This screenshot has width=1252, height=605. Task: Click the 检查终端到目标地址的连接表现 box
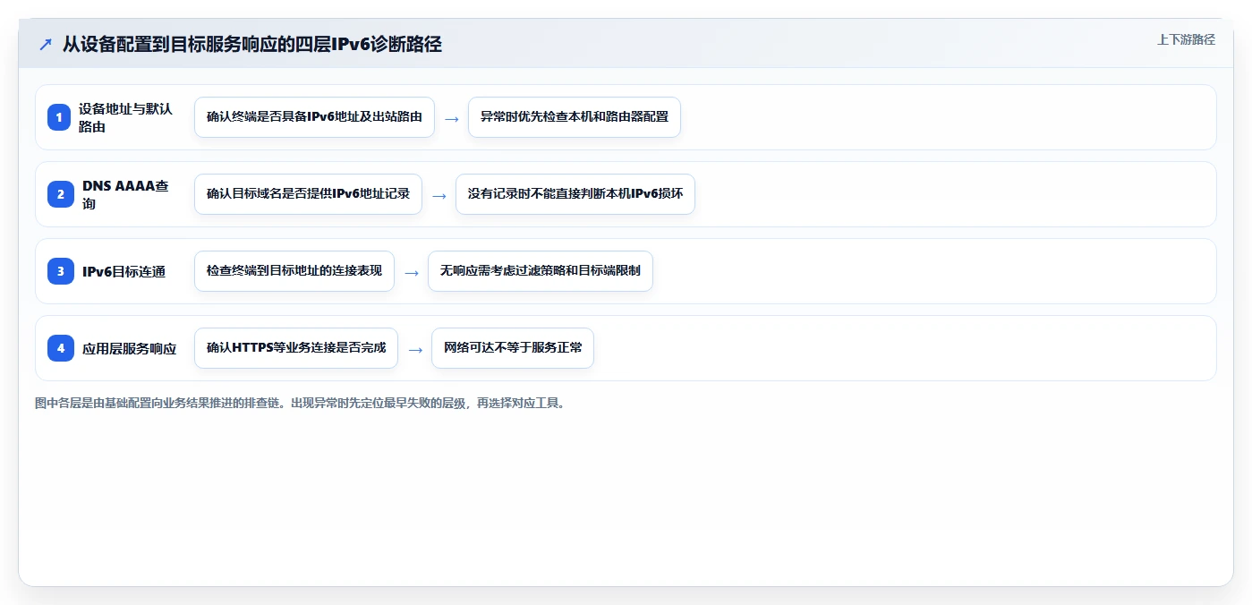294,271
